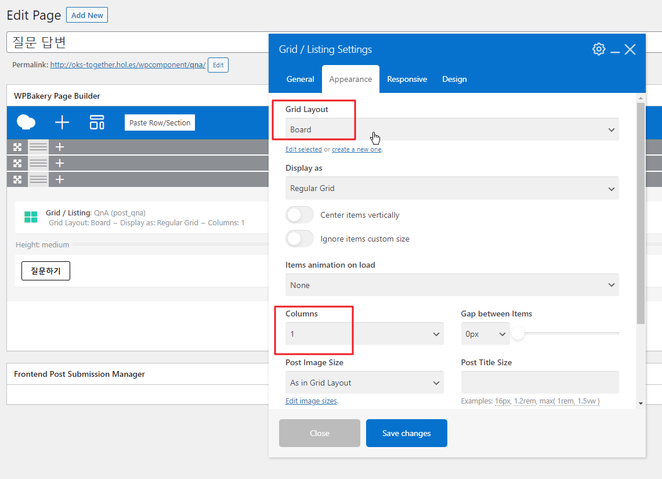Screen dimensions: 662x479
Task: Click the scroll up arrow in settings panel
Action: tap(641, 98)
